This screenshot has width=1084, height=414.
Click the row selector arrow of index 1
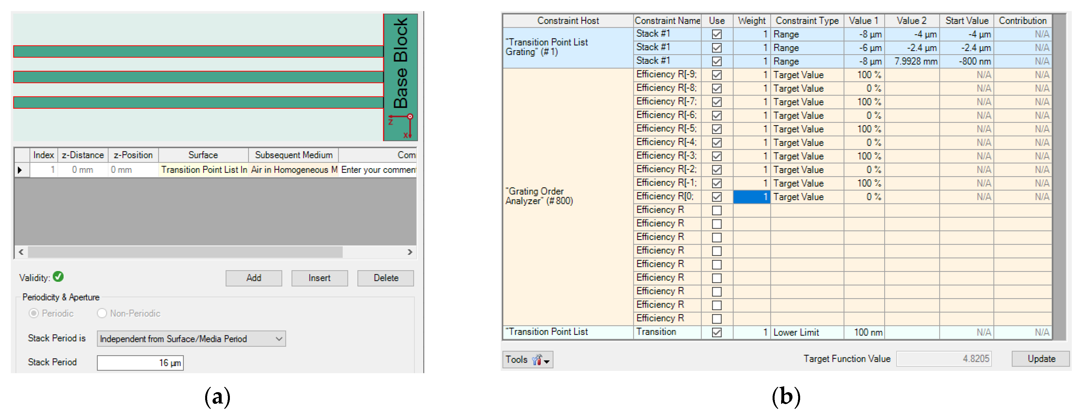(x=20, y=170)
